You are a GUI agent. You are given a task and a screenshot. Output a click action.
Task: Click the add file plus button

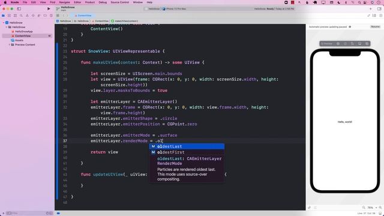point(3,214)
